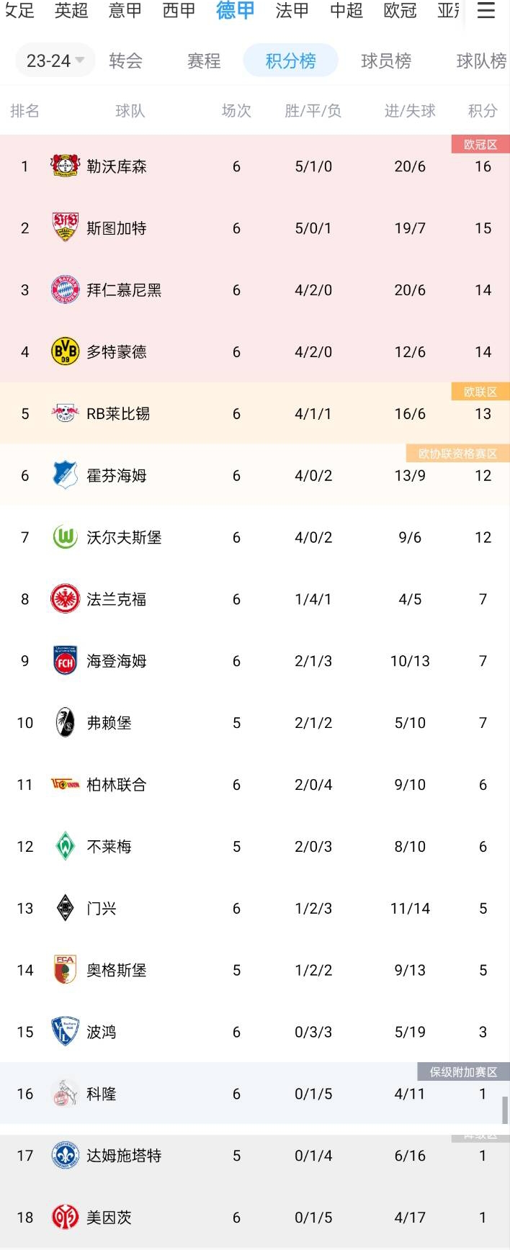Screen dimensions: 510x1250
Task: Tap the Heidenheim FCH logo
Action: (65, 661)
